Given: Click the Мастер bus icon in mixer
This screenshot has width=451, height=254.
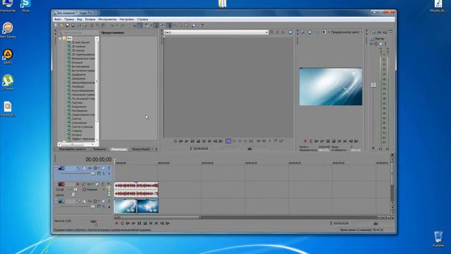Looking at the screenshot, I should click(x=371, y=38).
